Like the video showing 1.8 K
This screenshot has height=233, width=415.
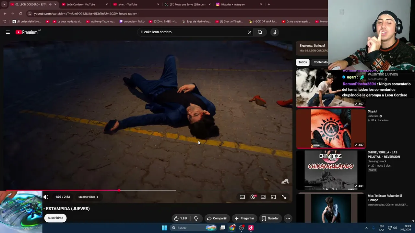click(181, 218)
